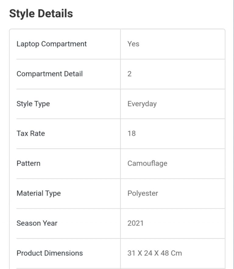
Task: Click the vertical scrollbar at the page edge
Action: 233,134
